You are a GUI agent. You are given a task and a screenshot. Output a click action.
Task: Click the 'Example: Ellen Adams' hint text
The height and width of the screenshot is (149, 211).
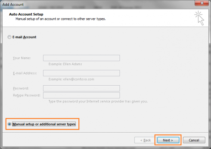coord(65,64)
